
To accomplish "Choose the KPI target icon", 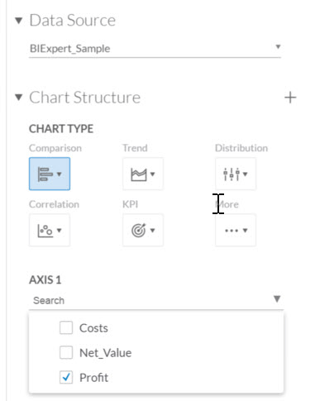I will point(138,231).
